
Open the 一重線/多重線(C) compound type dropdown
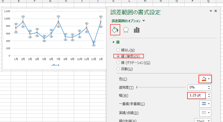coord(205,104)
